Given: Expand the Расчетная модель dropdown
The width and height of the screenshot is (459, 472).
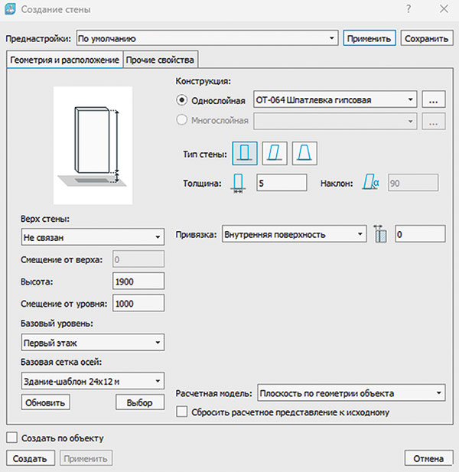Looking at the screenshot, I should click(x=350, y=393).
